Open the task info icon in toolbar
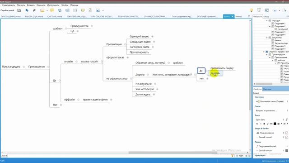This screenshot has width=289, height=163. (x=90, y=10)
